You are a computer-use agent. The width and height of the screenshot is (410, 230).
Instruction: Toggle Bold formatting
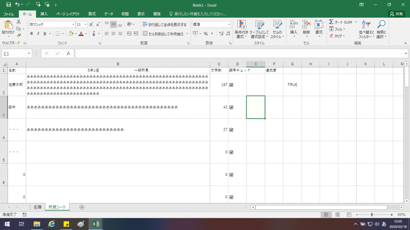(x=32, y=34)
